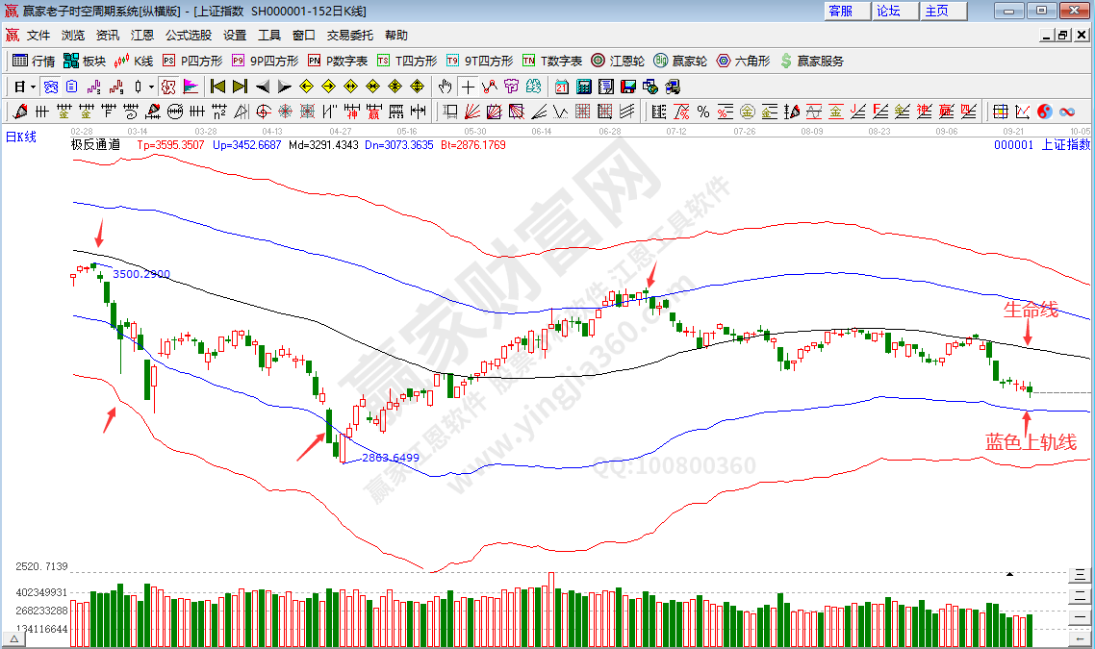Click the calendar date icon
This screenshot has width=1095, height=649.
(561, 87)
